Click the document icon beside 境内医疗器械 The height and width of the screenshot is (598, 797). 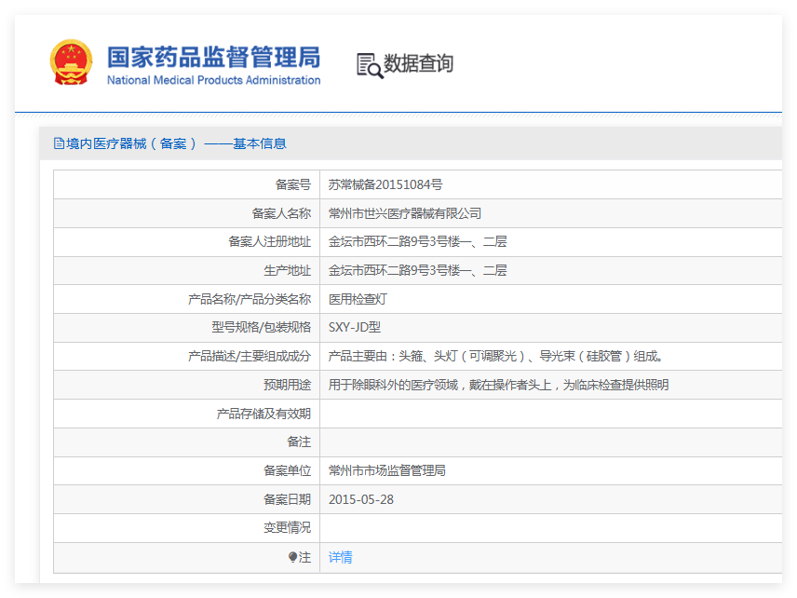coord(59,143)
